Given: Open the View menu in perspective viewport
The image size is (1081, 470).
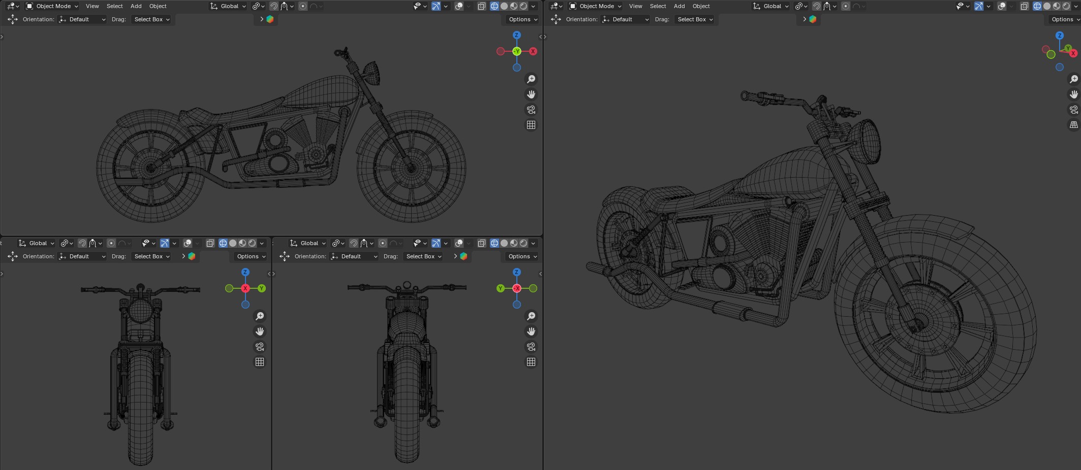Looking at the screenshot, I should tap(635, 6).
